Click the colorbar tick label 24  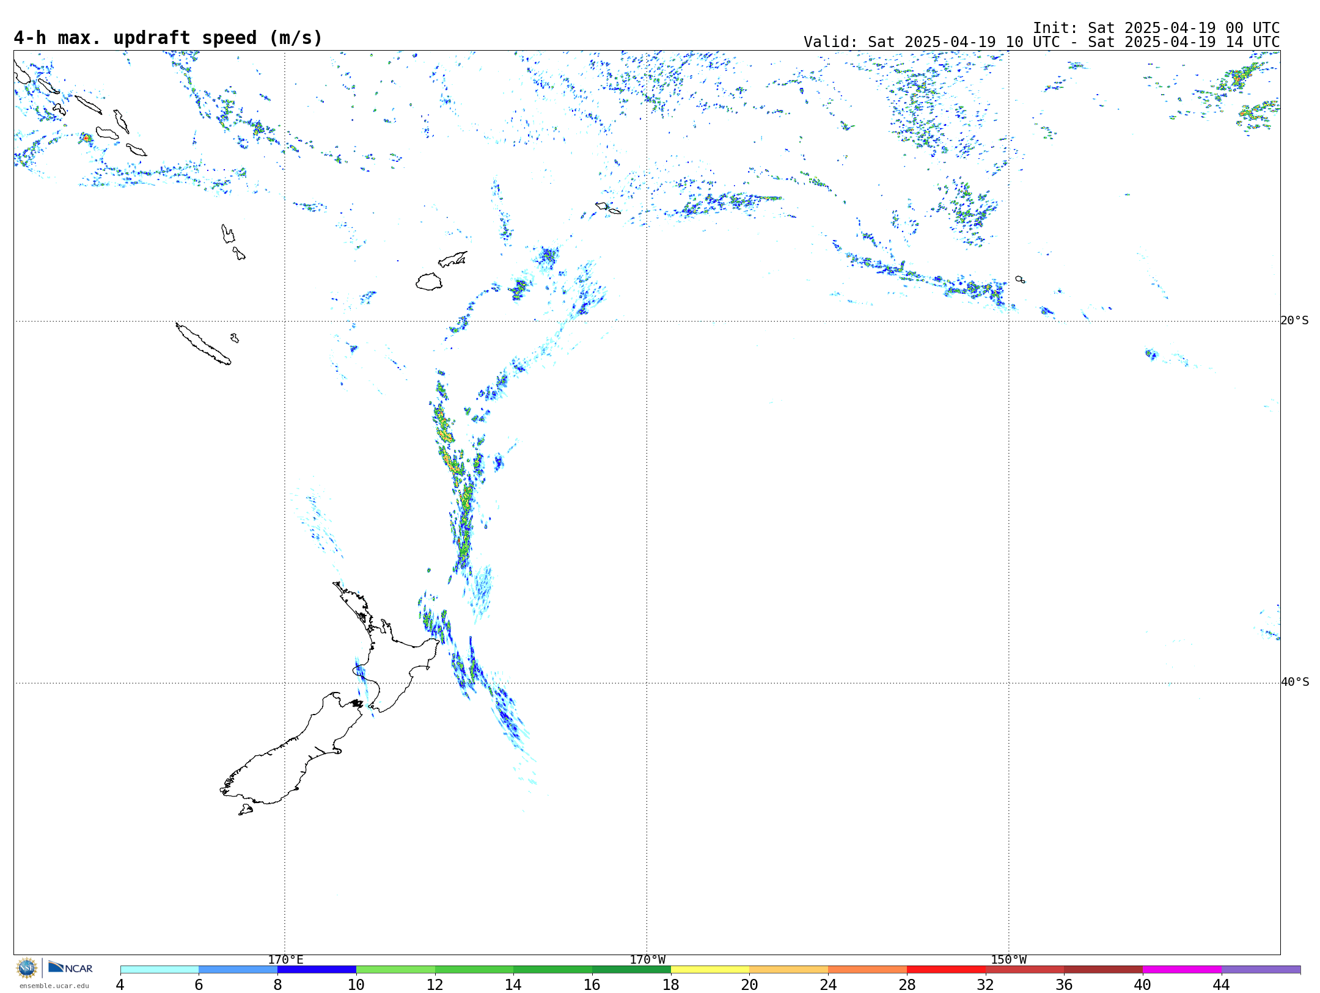[829, 984]
